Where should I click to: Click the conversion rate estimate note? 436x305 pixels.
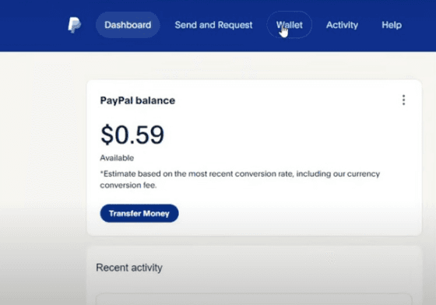point(240,179)
